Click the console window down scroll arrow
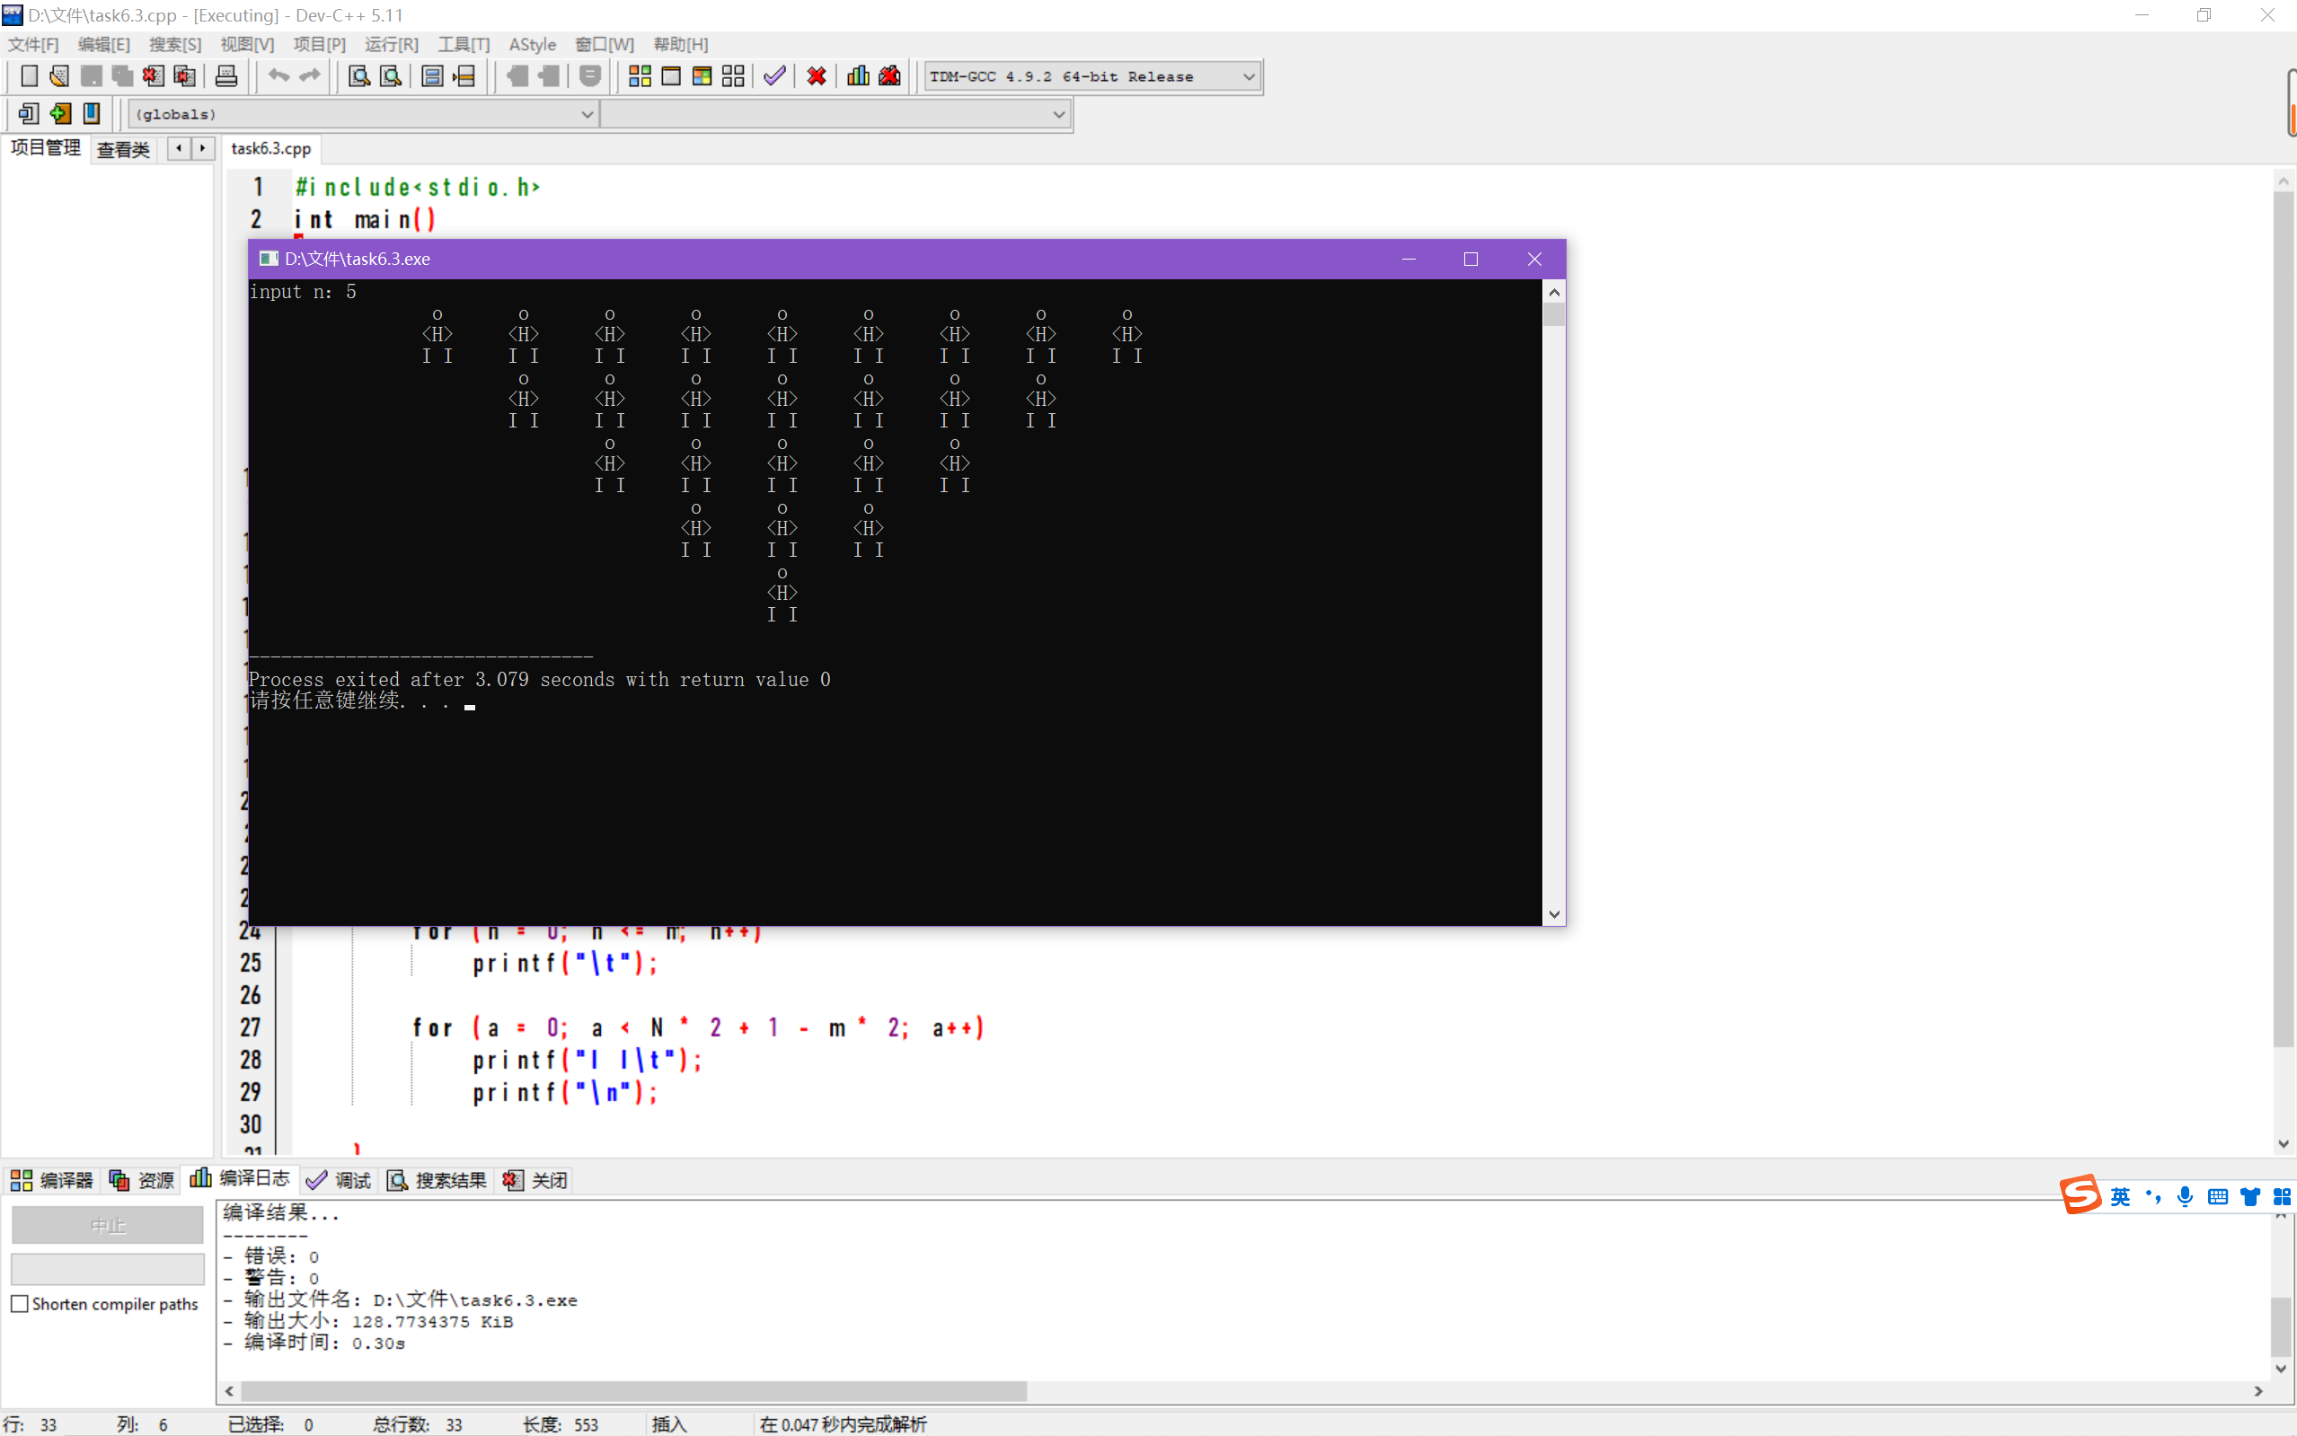Image resolution: width=2297 pixels, height=1436 pixels. point(1554,913)
